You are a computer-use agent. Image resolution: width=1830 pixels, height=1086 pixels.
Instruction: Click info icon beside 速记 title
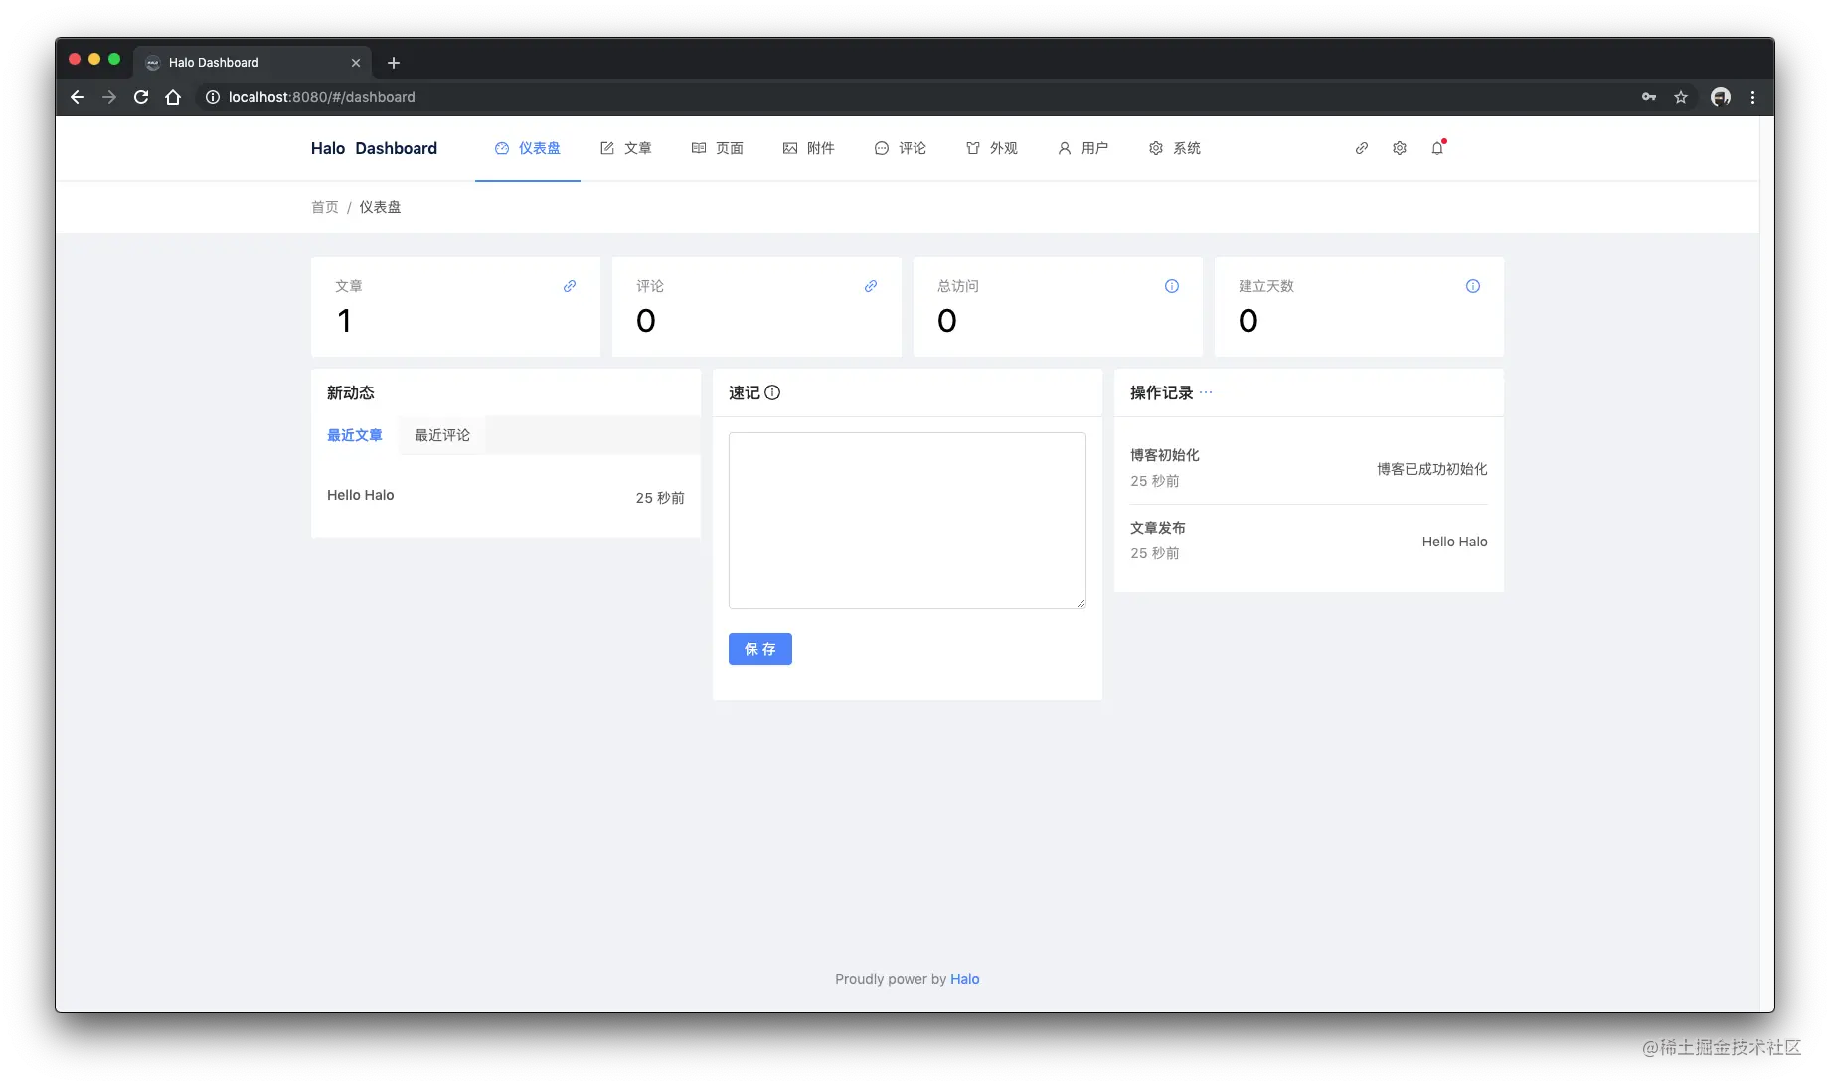tap(772, 392)
